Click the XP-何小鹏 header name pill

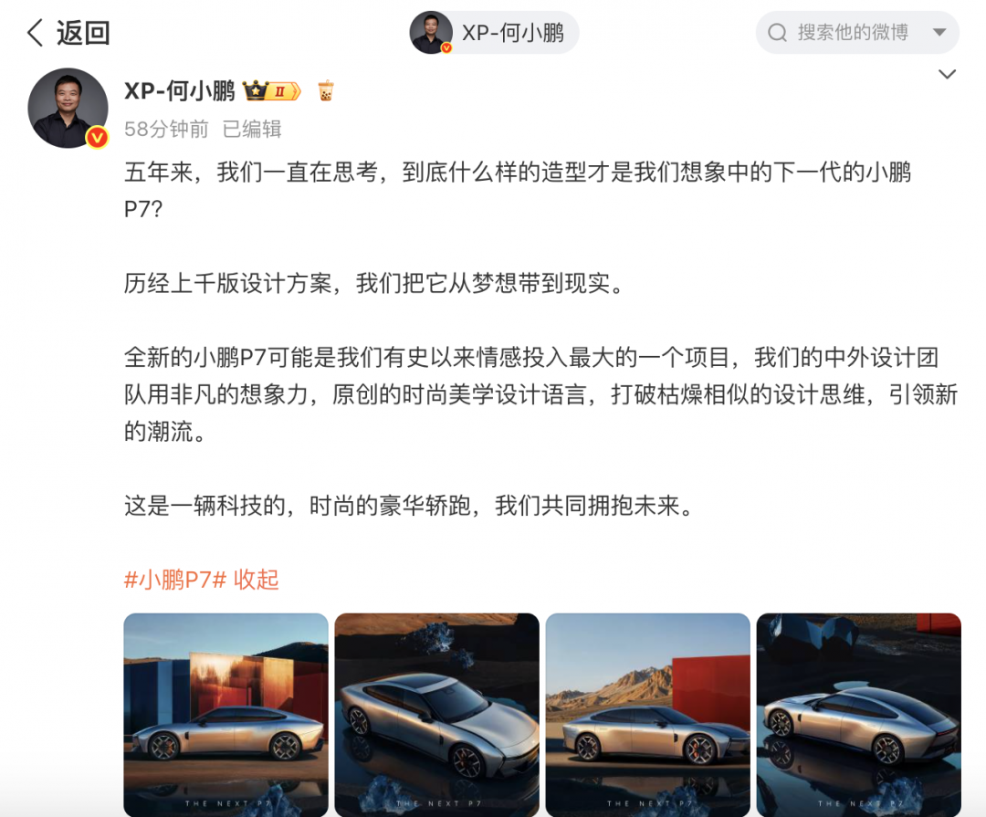coord(494,32)
